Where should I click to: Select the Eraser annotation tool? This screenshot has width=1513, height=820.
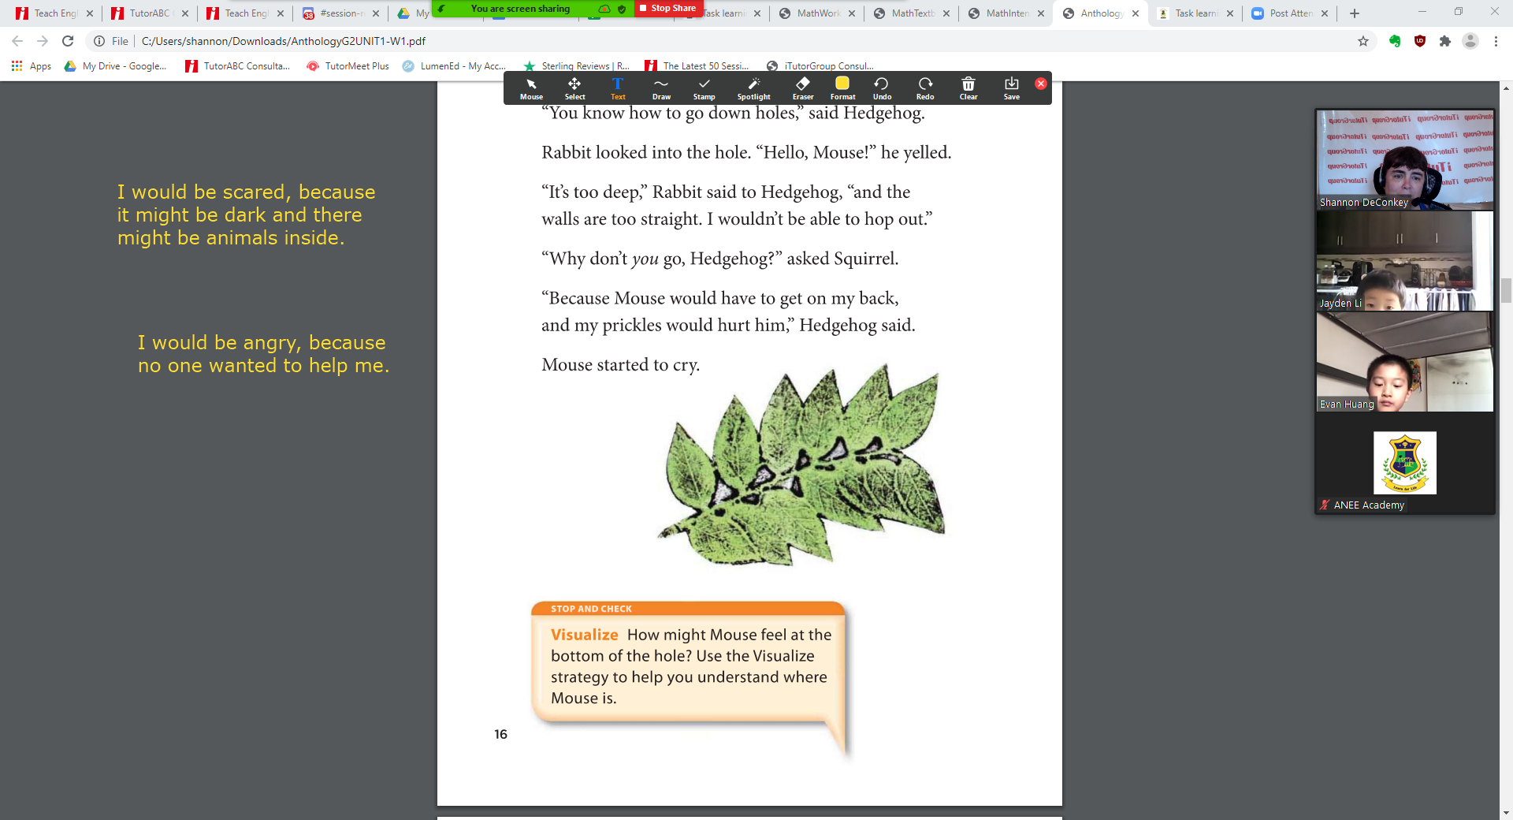point(803,88)
